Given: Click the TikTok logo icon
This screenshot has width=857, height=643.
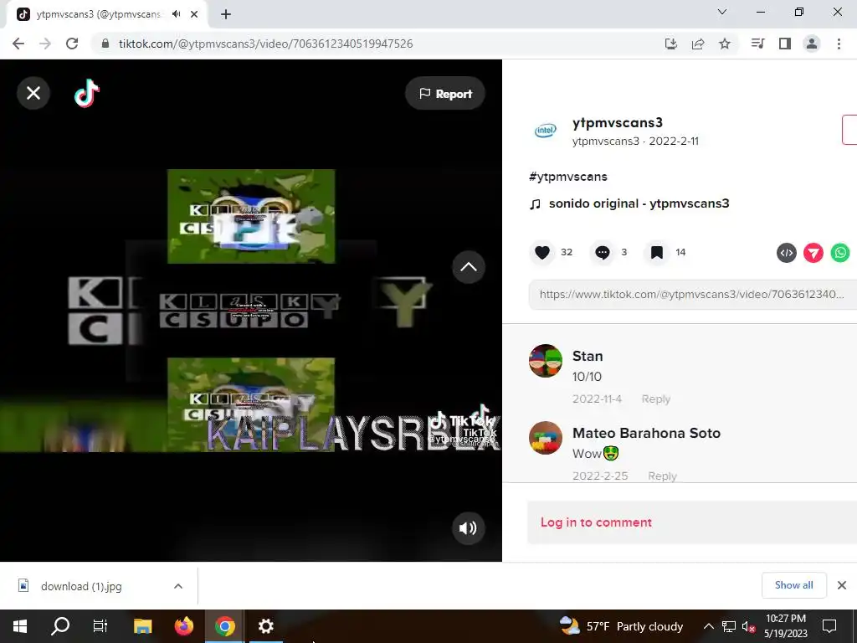Looking at the screenshot, I should click(87, 93).
